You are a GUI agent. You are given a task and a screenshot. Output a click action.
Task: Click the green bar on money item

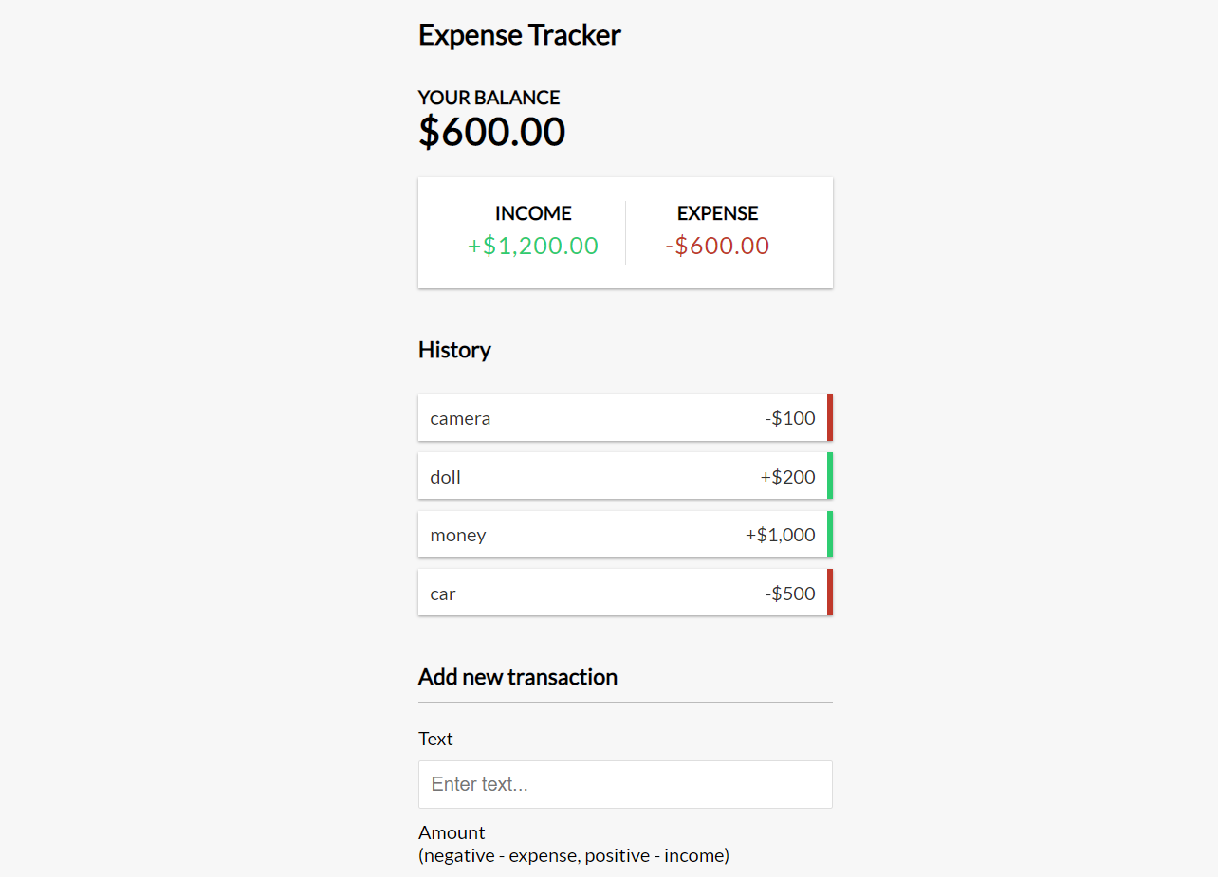coord(830,535)
